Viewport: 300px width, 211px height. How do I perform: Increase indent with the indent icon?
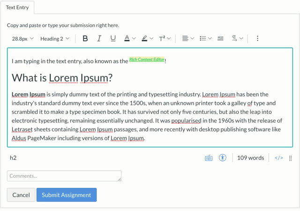220,38
